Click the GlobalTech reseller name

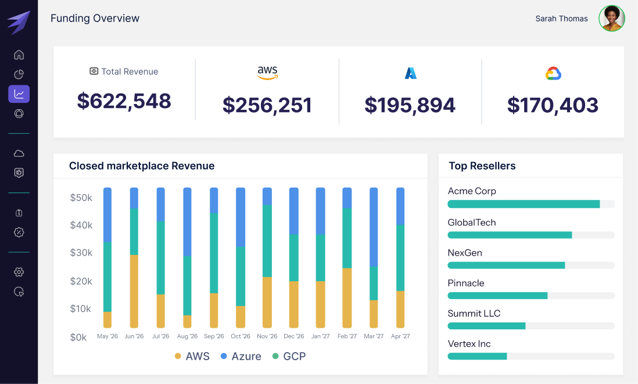click(x=472, y=222)
